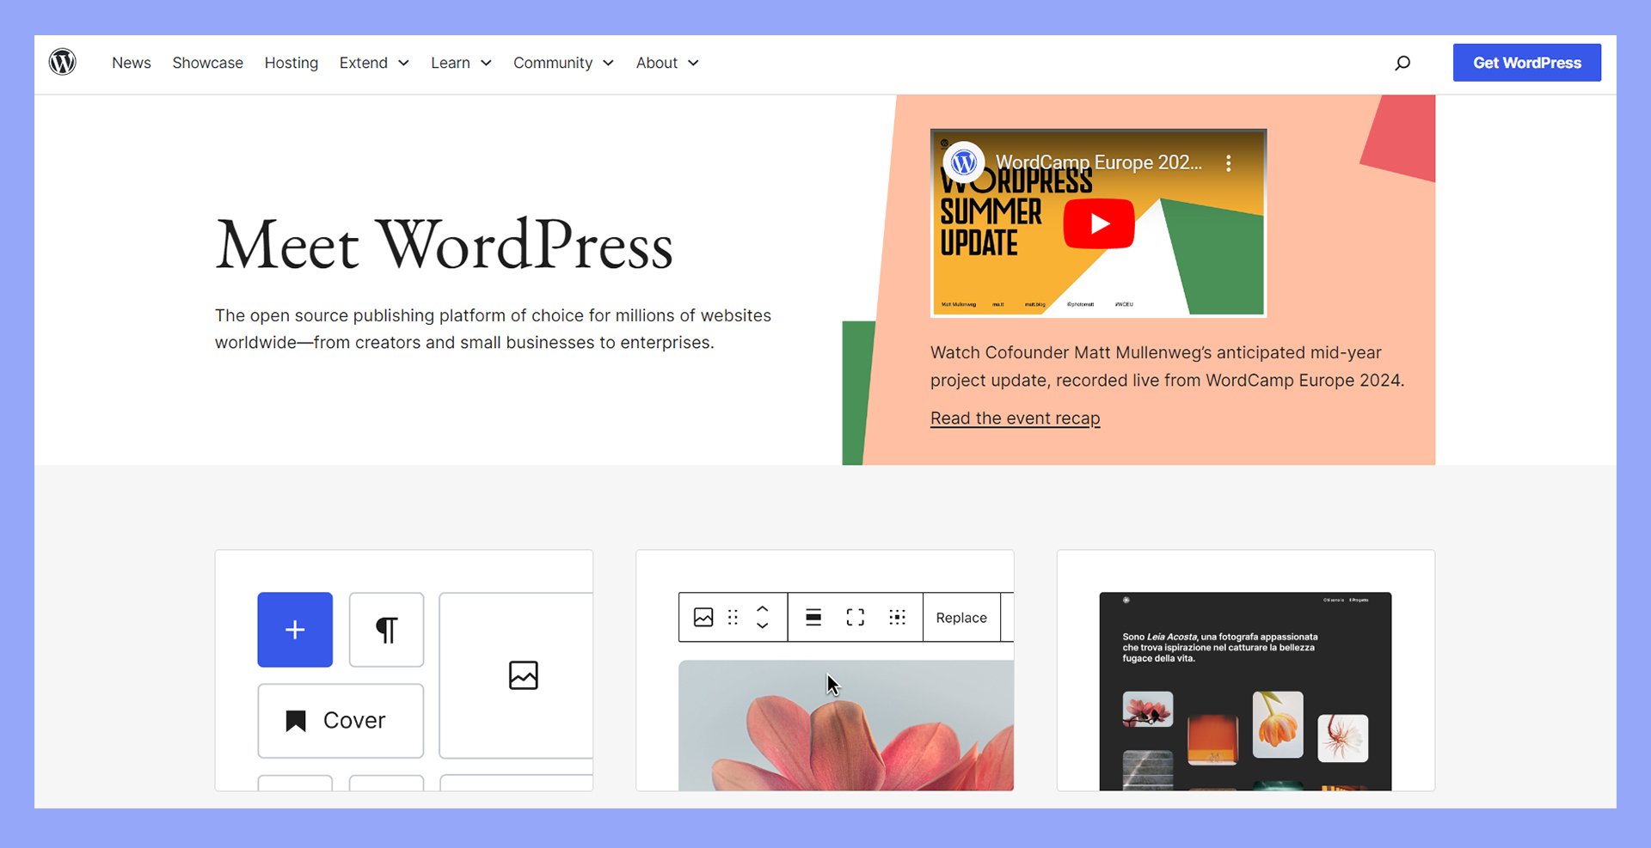Click the blue plus block inserter button
Screen dimensions: 1651x848
tap(294, 630)
